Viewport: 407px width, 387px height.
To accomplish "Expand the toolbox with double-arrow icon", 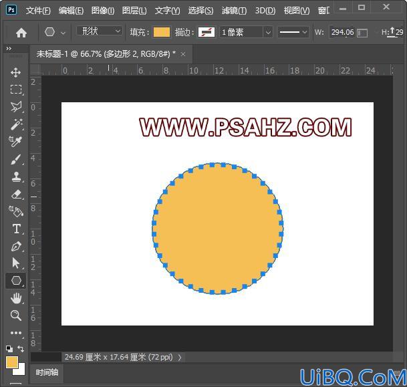I will (x=9, y=49).
